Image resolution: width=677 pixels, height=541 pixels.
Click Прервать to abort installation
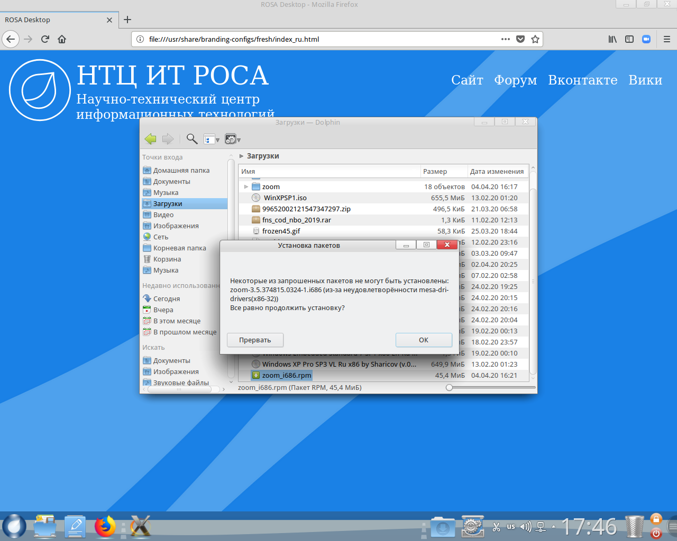[x=255, y=340]
